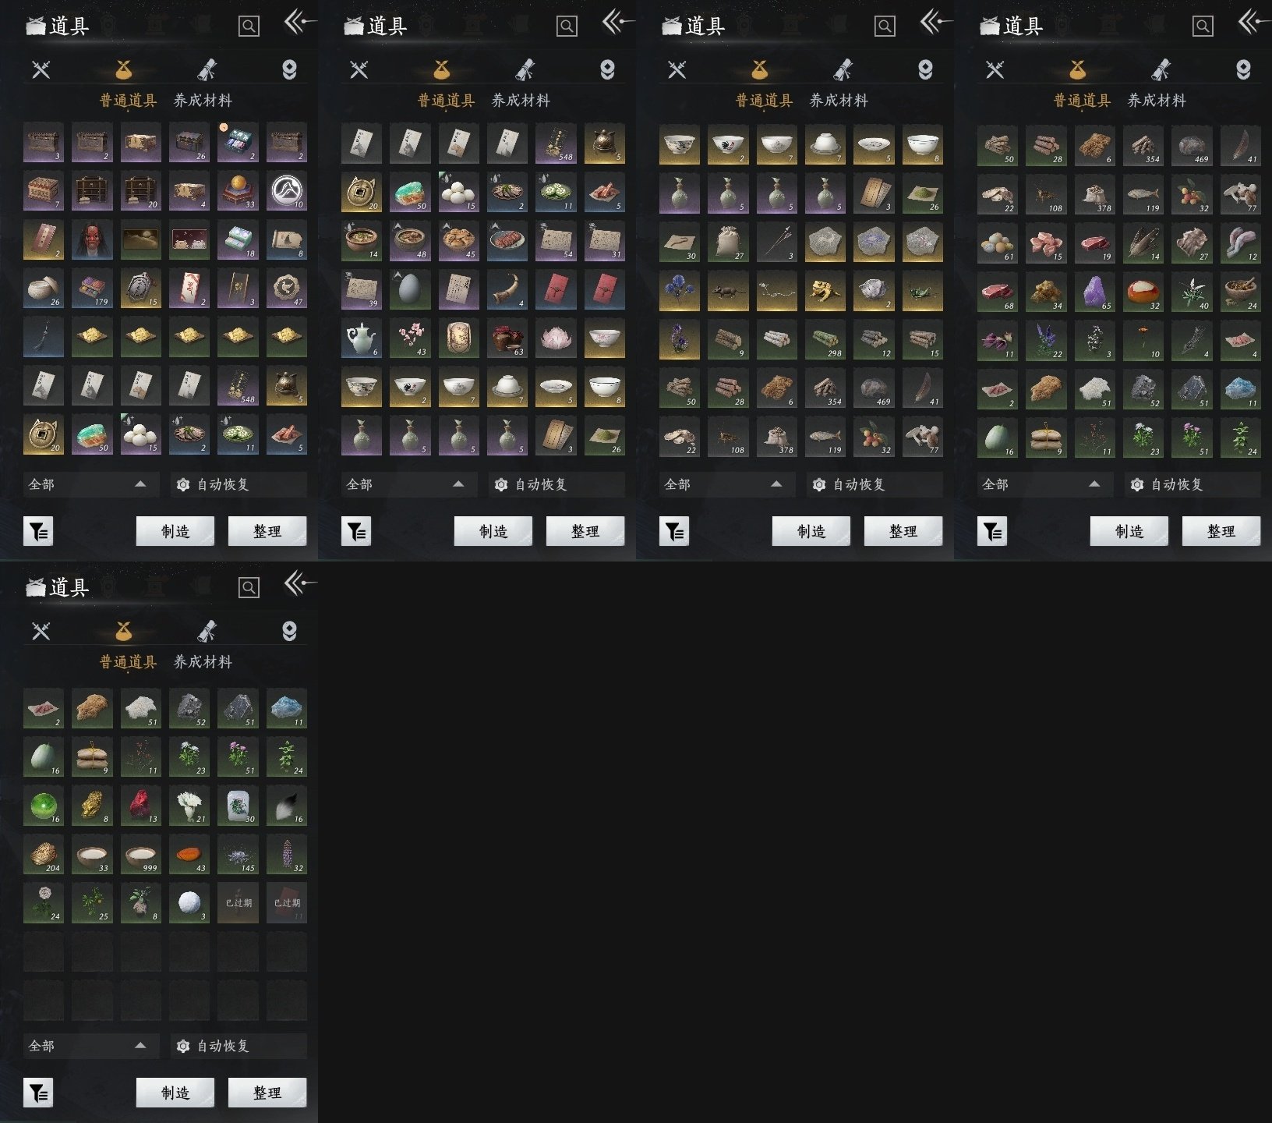The height and width of the screenshot is (1123, 1272).
Task: Collapse the bottom panel with the arrow icon
Action: (x=299, y=584)
